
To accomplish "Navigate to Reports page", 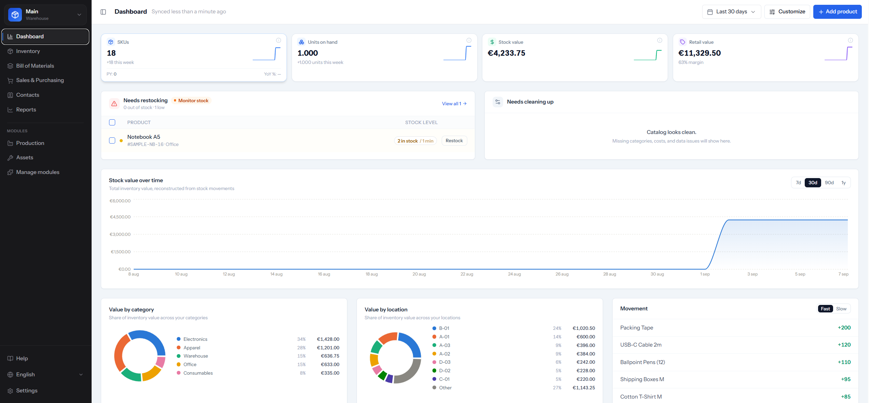I will tap(45, 110).
